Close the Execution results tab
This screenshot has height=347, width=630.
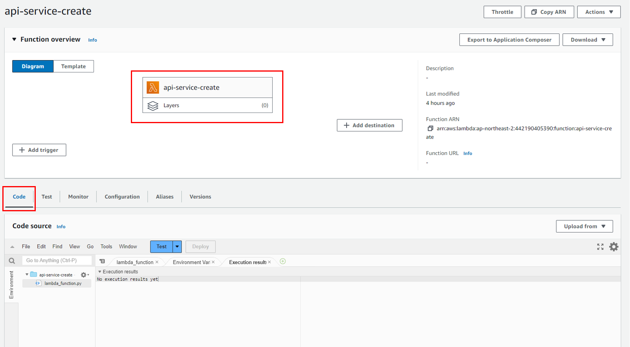(x=270, y=262)
